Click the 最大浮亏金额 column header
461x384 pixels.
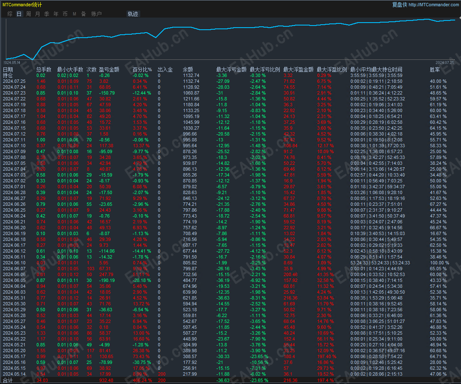[x=232, y=69]
